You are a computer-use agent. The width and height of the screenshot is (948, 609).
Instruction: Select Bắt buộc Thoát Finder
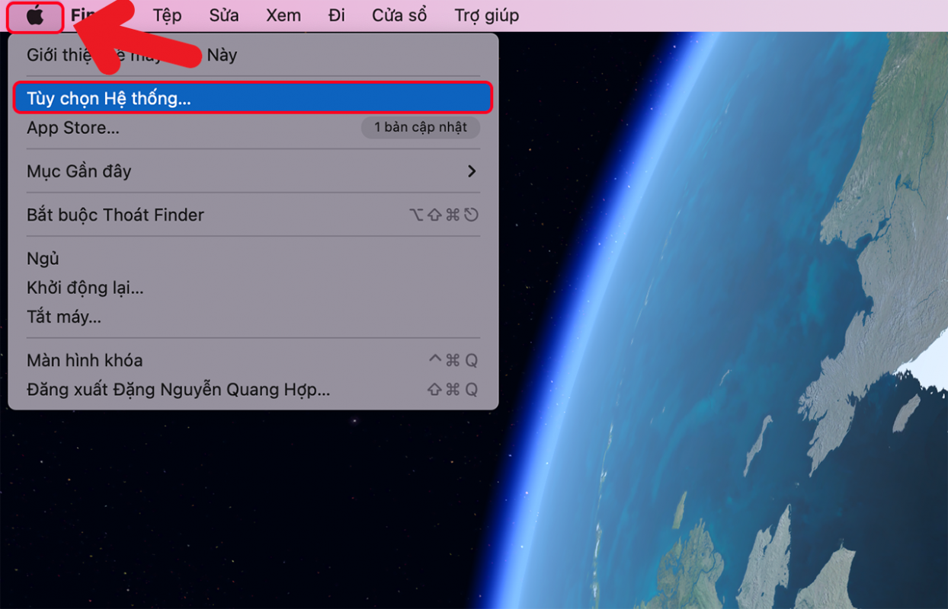(x=115, y=215)
